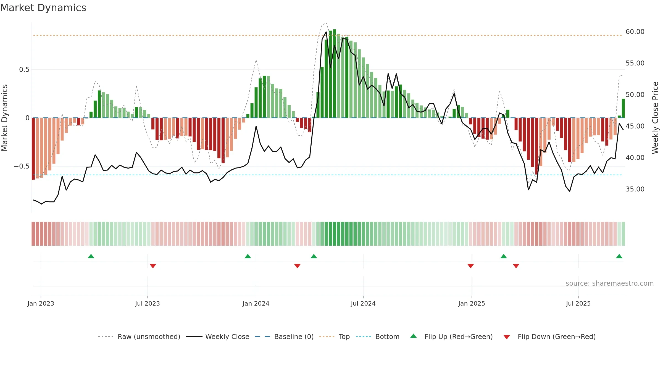Click the last green heatmap cell at strip end
The width and height of the screenshot is (663, 373).
(x=623, y=234)
